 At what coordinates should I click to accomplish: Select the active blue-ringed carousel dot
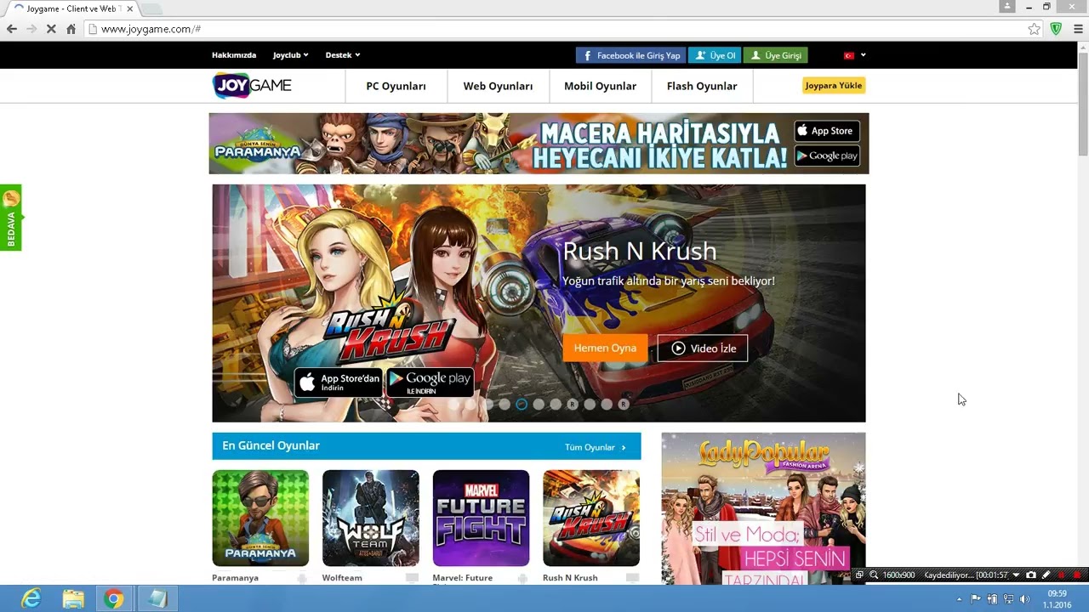pyautogui.click(x=522, y=405)
